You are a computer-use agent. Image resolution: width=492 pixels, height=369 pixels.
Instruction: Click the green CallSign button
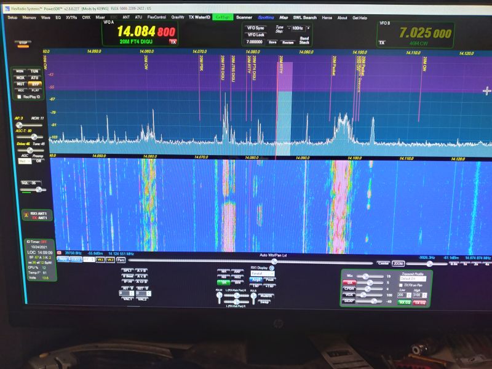point(223,17)
